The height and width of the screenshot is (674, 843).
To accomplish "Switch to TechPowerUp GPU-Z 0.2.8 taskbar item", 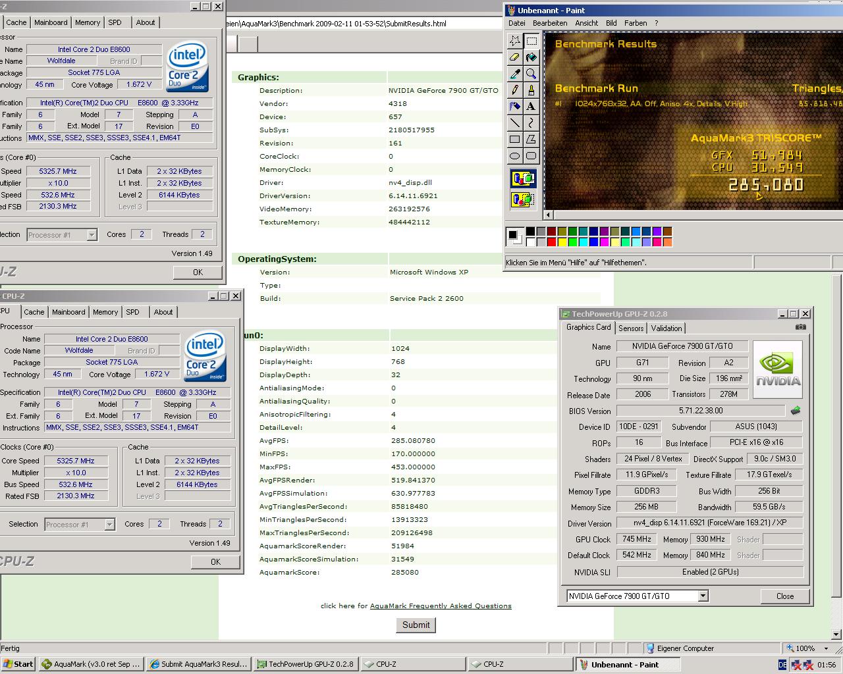I will click(x=306, y=664).
